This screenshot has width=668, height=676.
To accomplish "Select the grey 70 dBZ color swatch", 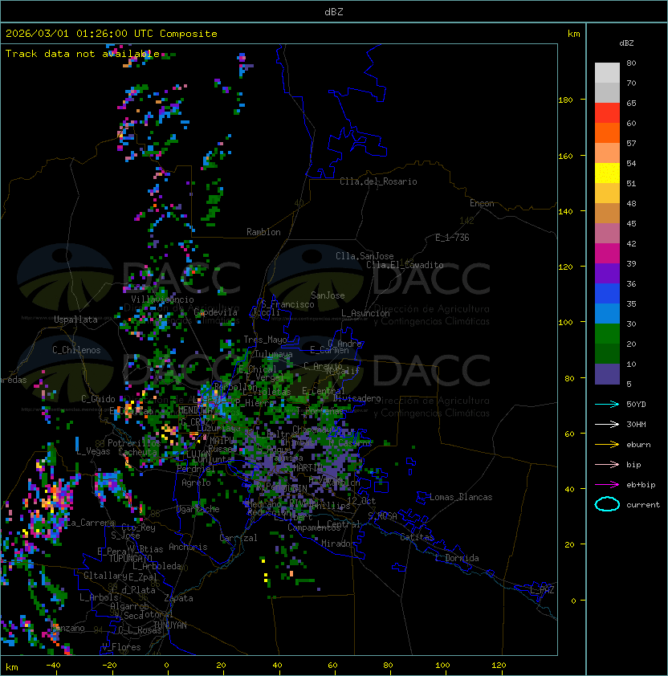I will tap(607, 92).
